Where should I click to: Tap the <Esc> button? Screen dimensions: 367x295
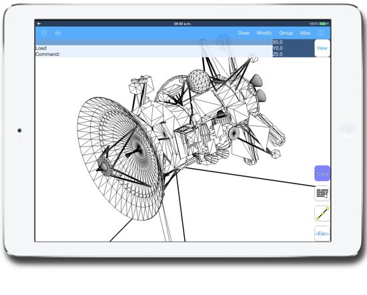(x=322, y=234)
